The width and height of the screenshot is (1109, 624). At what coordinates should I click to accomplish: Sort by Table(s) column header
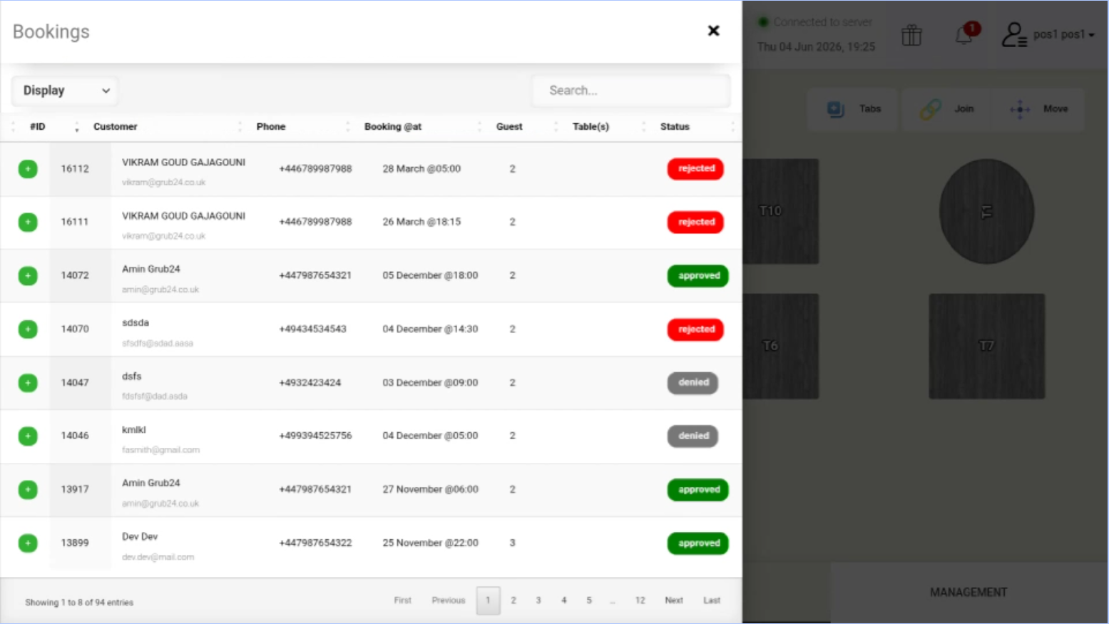[x=591, y=127]
